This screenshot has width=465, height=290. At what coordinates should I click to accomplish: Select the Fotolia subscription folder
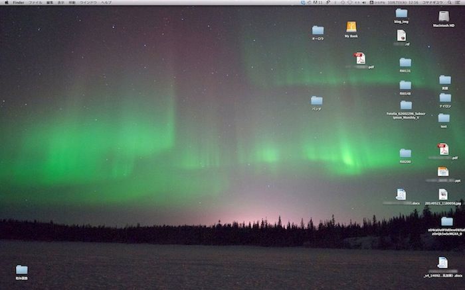[x=406, y=105]
